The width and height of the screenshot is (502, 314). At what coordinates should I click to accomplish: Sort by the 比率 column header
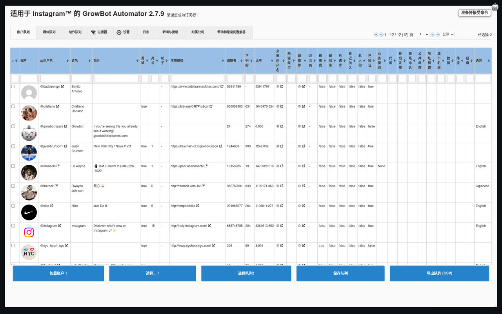click(x=265, y=61)
